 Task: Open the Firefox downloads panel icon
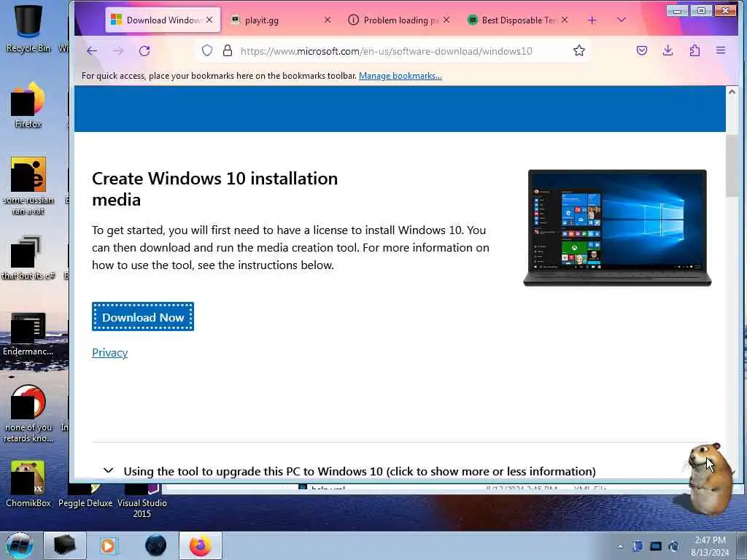668,50
